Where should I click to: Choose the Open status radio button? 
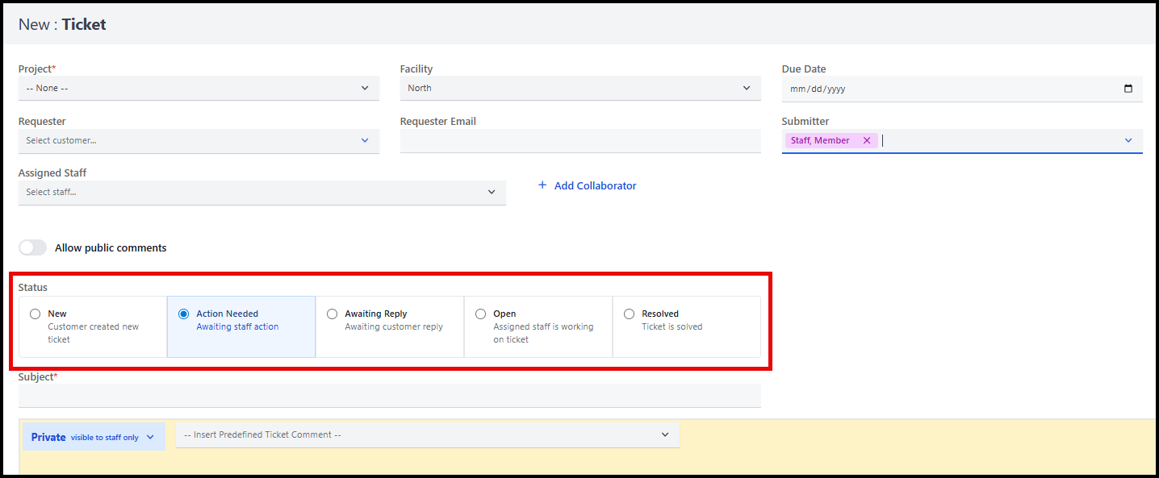480,314
